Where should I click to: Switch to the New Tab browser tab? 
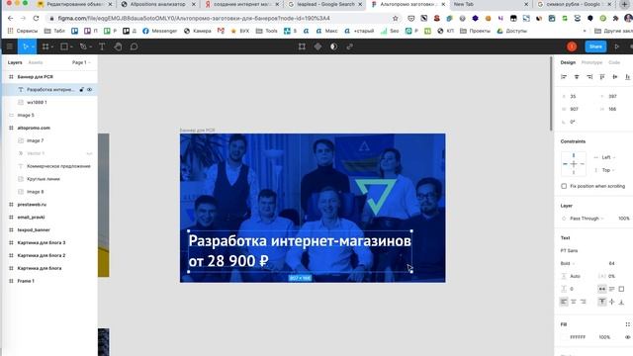click(491, 4)
